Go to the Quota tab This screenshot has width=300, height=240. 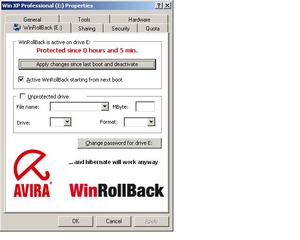click(x=152, y=29)
